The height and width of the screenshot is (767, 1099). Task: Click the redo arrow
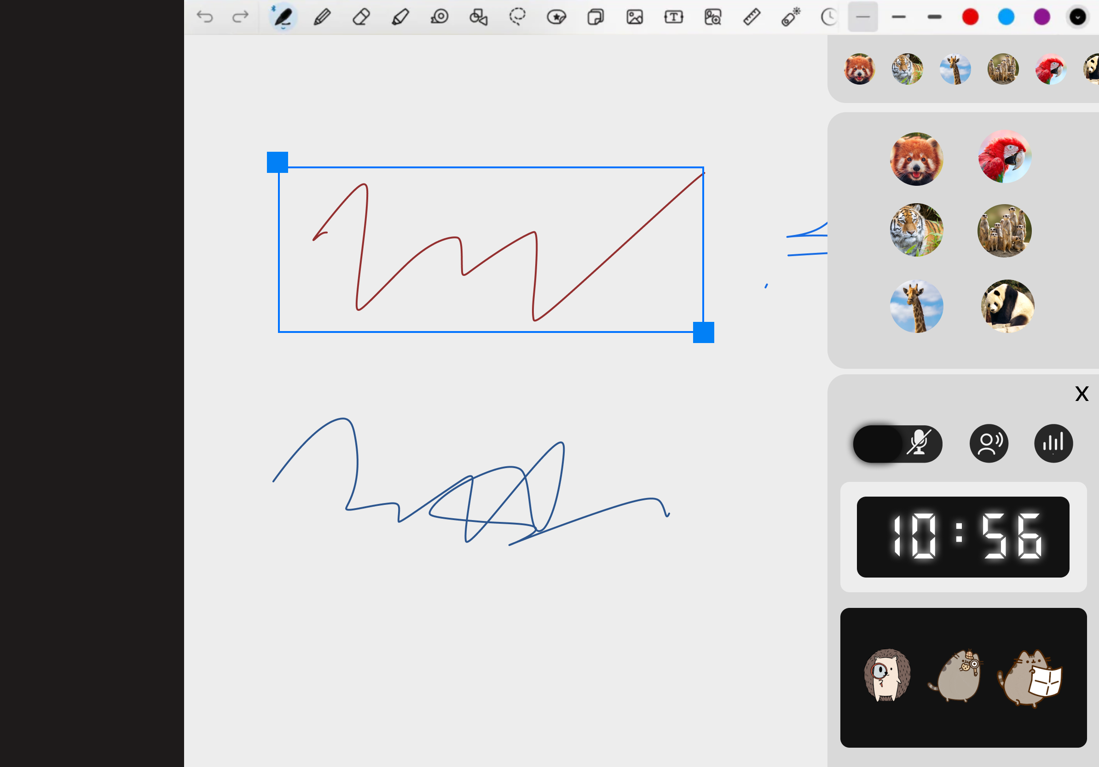(x=240, y=17)
